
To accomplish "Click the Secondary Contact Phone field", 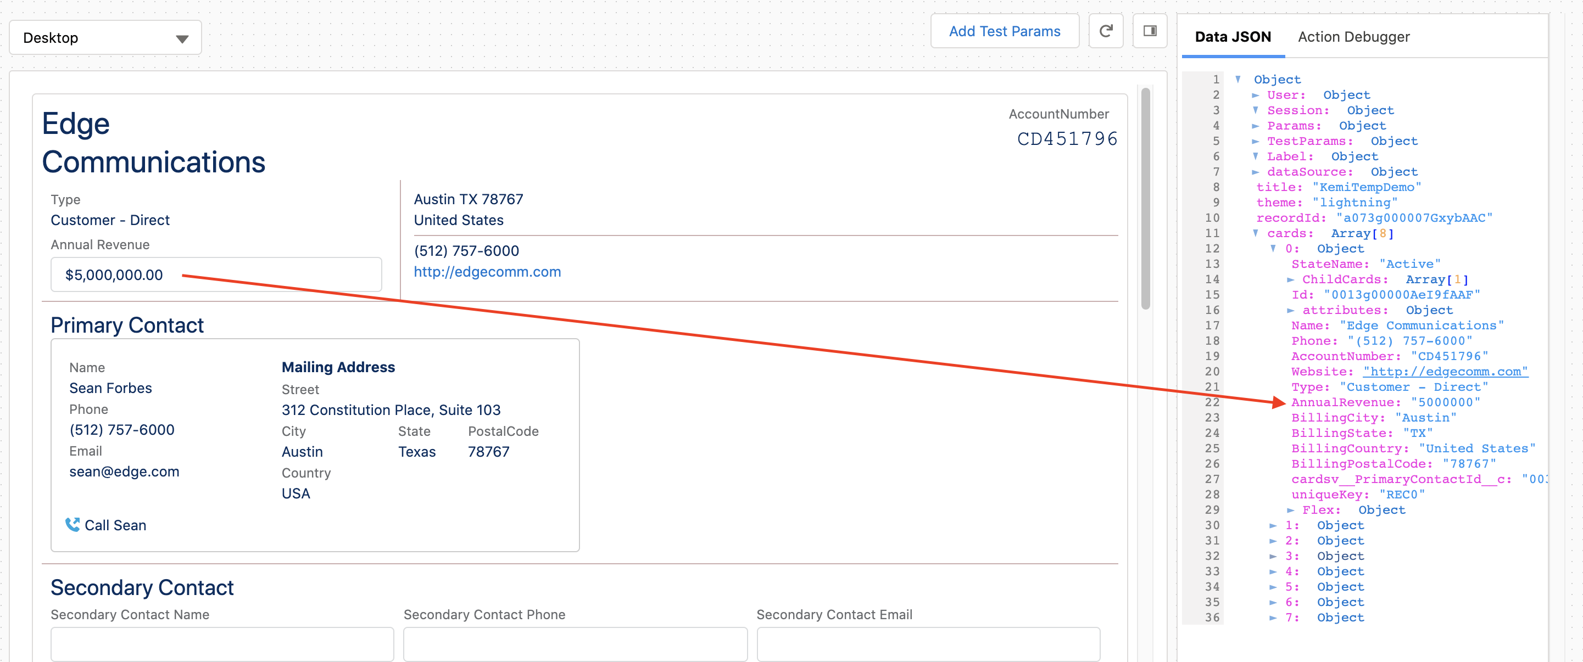I will pos(575,643).
